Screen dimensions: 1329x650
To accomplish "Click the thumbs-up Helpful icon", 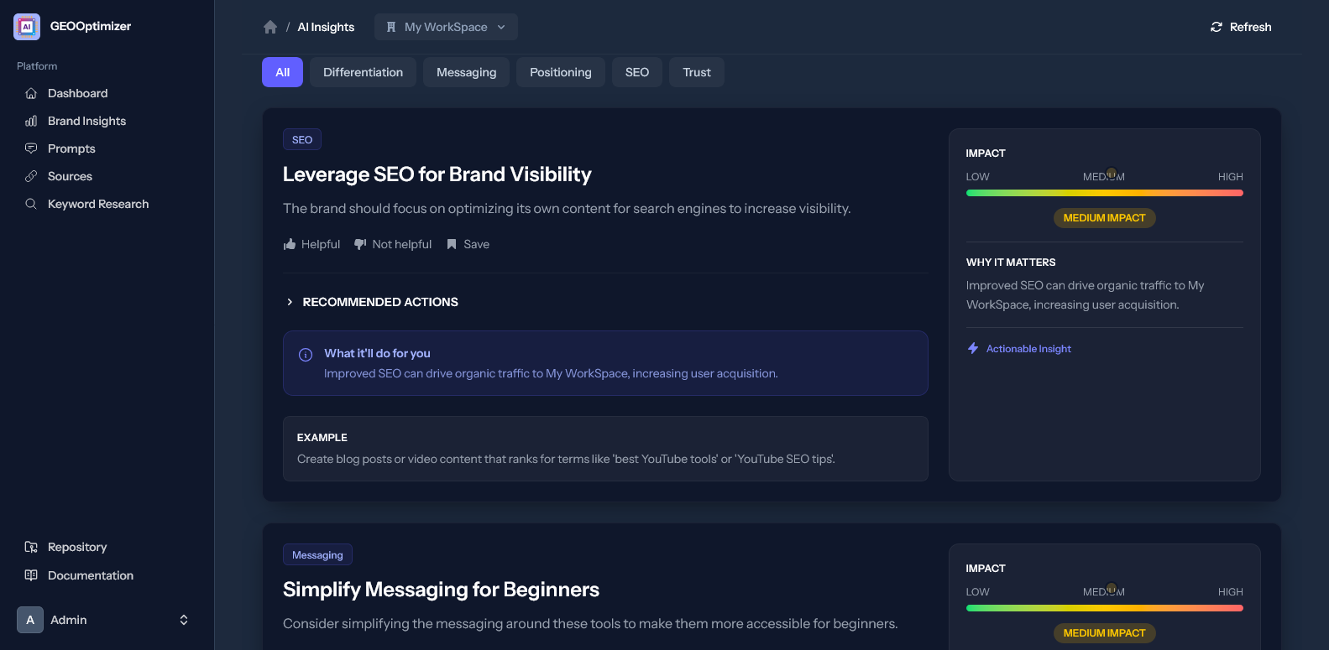I will [x=290, y=244].
